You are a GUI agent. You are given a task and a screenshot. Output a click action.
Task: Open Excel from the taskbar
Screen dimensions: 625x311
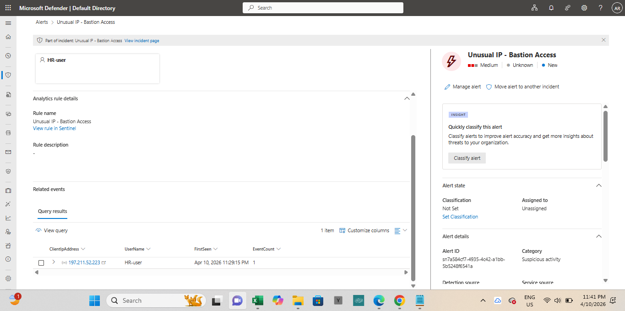pyautogui.click(x=257, y=300)
